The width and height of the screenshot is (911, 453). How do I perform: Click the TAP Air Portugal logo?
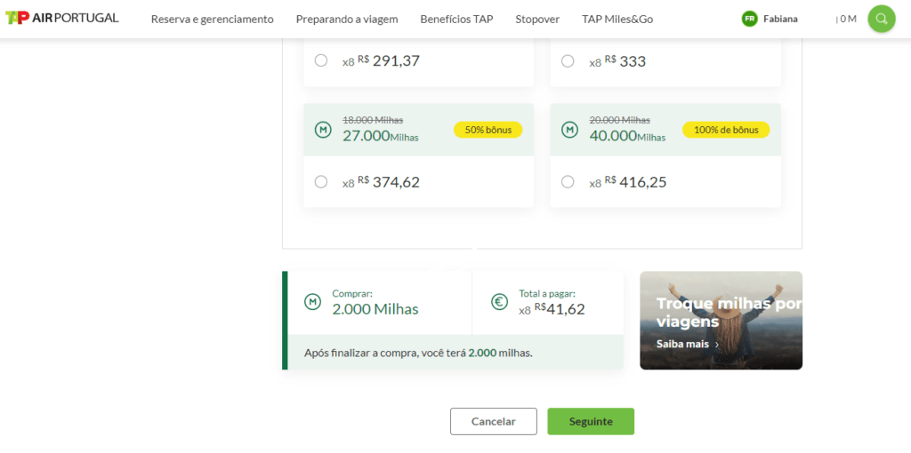62,19
